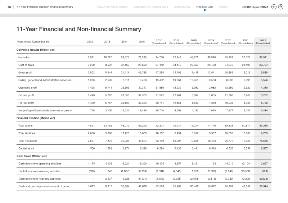Click Selling, general and administrative expenses label
Image resolution: width=288 pixels, height=203 pixels.
click(x=45, y=80)
